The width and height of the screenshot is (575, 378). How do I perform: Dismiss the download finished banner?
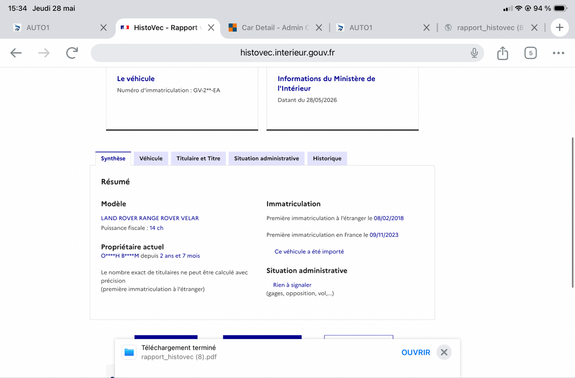444,352
